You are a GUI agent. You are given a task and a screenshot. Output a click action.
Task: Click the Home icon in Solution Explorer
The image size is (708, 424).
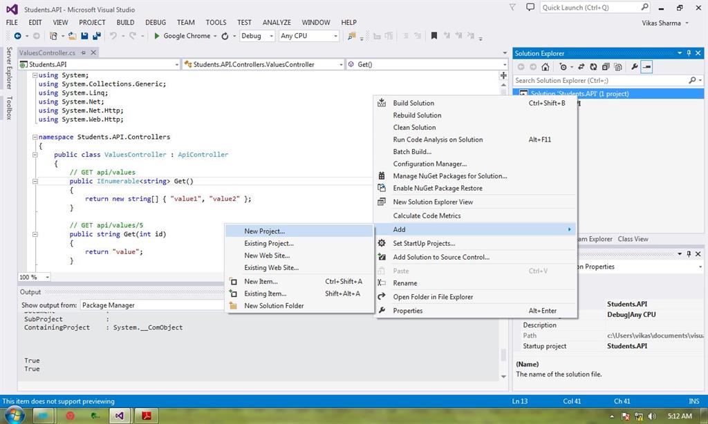click(x=546, y=67)
